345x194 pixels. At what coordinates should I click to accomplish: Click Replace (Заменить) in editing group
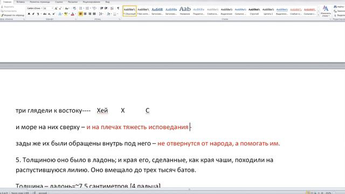coord(339,11)
